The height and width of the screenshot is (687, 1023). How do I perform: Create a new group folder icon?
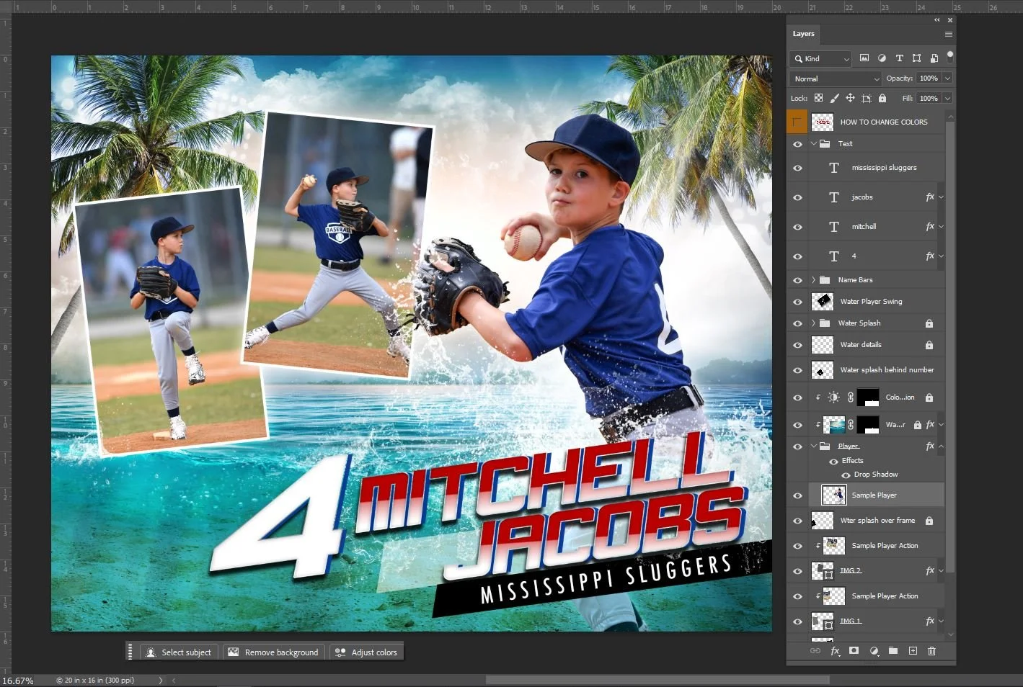pyautogui.click(x=893, y=651)
